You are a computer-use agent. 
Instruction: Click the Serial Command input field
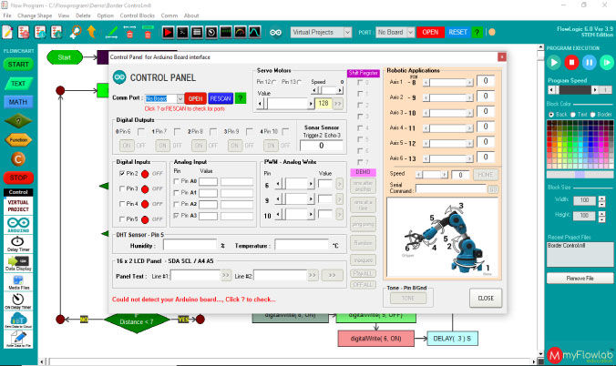451,188
